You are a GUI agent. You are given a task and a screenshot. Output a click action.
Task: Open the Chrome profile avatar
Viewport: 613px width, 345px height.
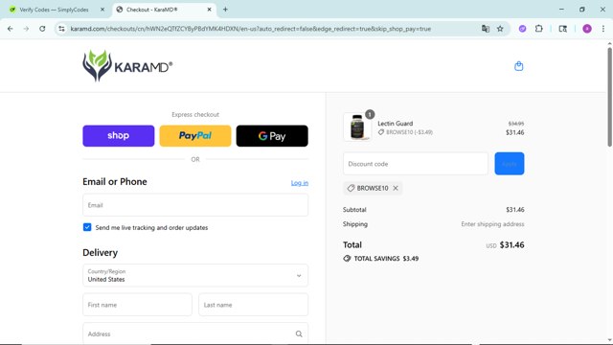tap(587, 29)
